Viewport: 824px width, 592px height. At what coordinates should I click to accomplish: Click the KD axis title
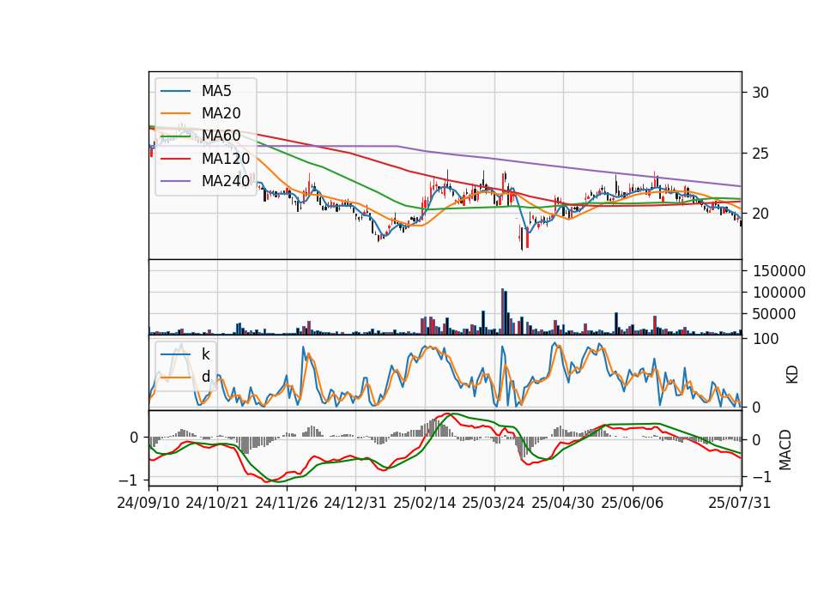792,375
